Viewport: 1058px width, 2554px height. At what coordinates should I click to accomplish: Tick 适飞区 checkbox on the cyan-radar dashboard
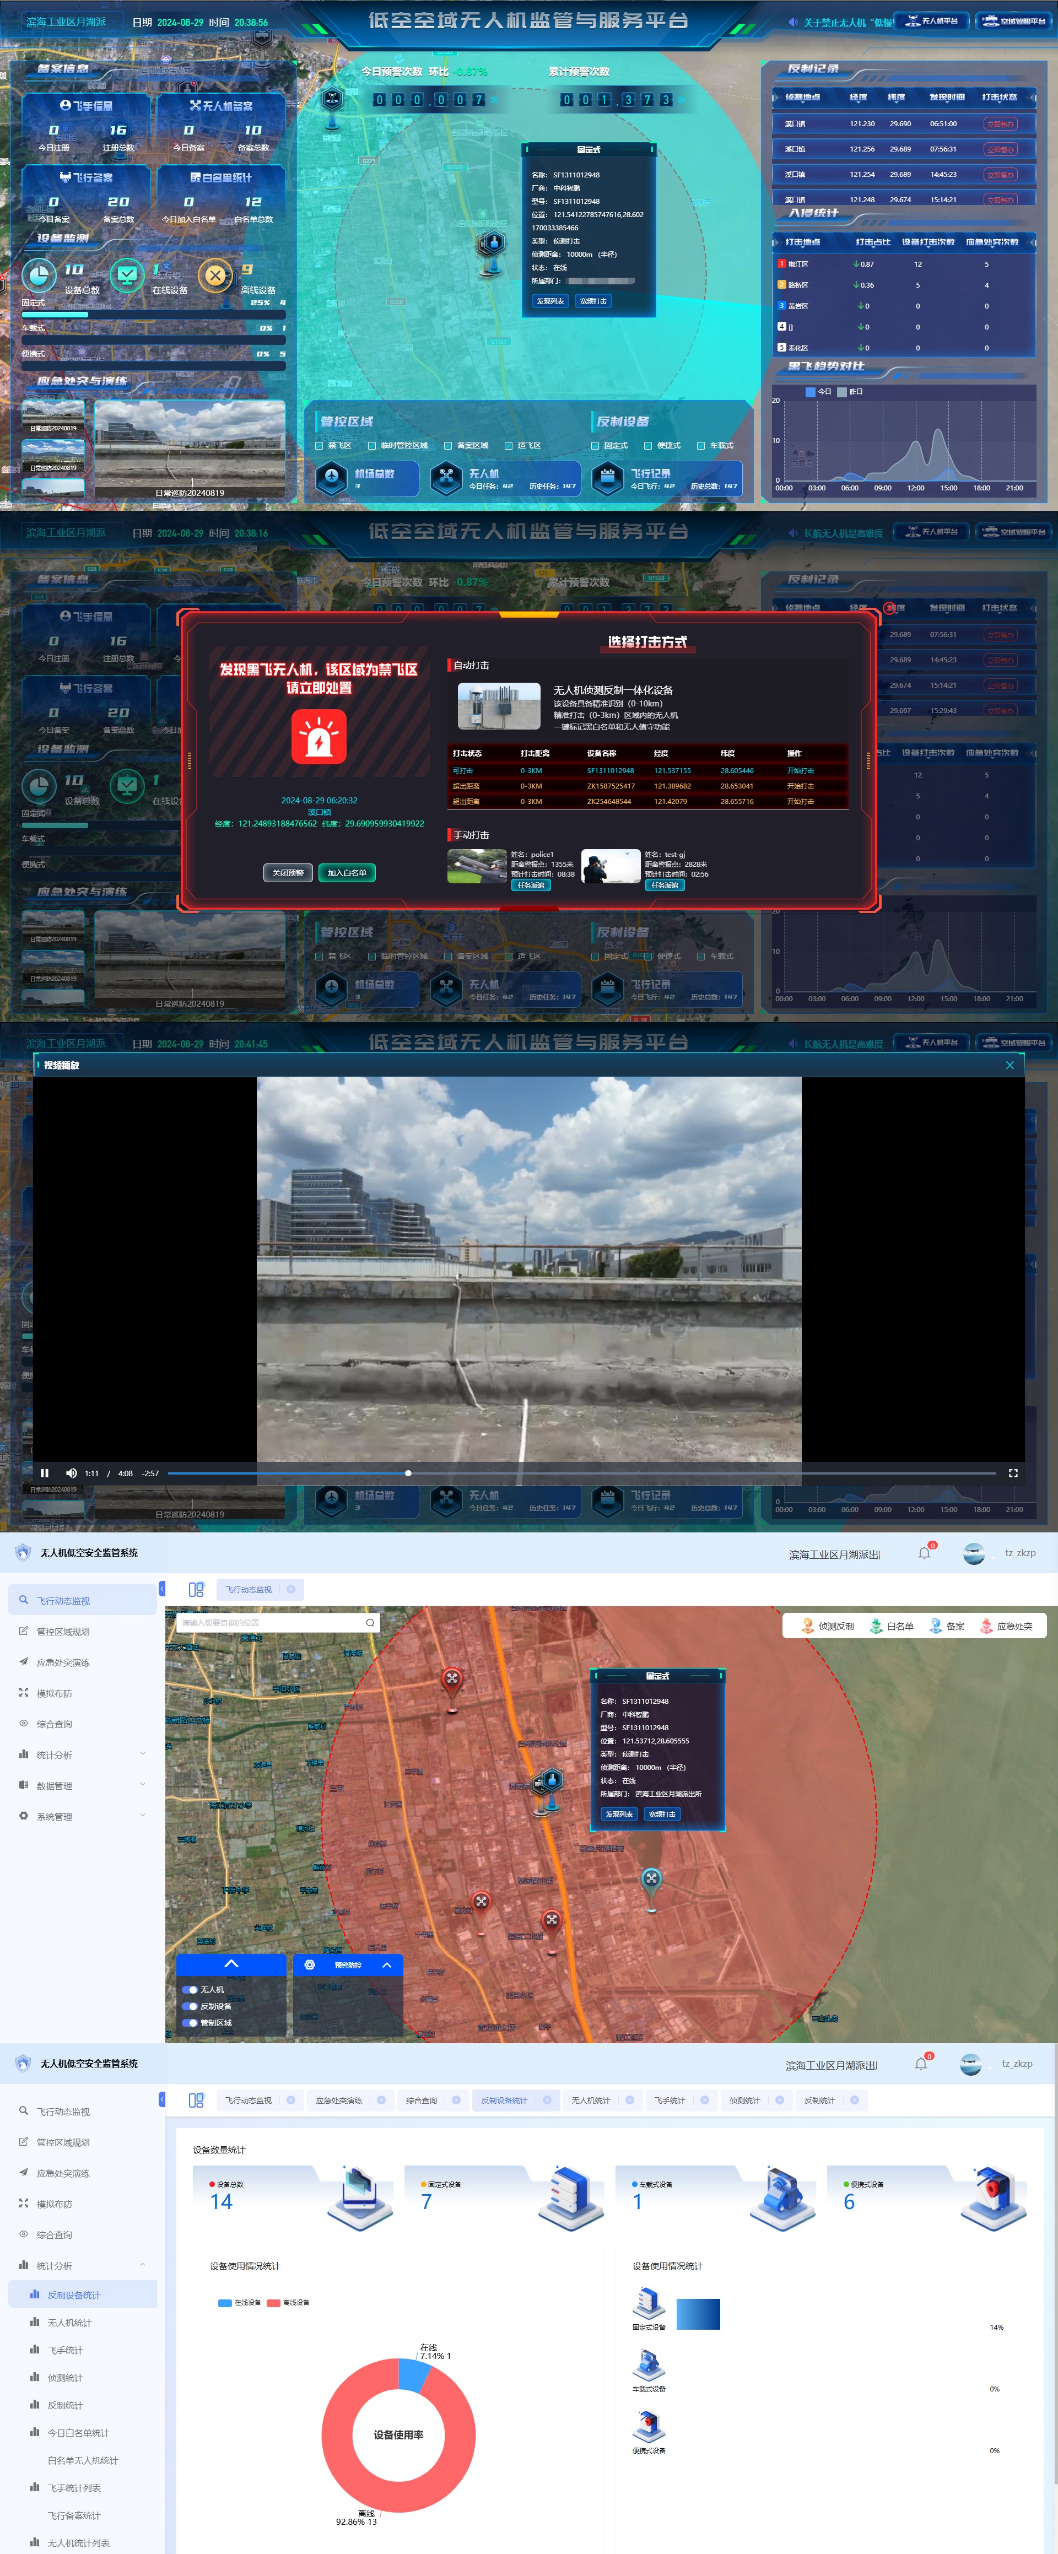click(x=509, y=446)
